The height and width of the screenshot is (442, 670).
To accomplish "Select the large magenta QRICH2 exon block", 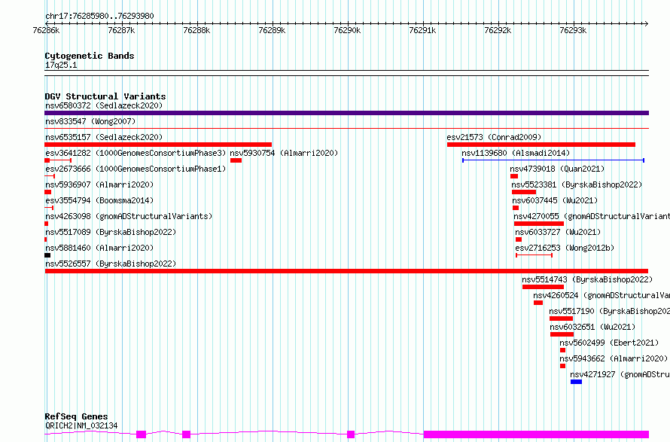I will pyautogui.click(x=536, y=434).
